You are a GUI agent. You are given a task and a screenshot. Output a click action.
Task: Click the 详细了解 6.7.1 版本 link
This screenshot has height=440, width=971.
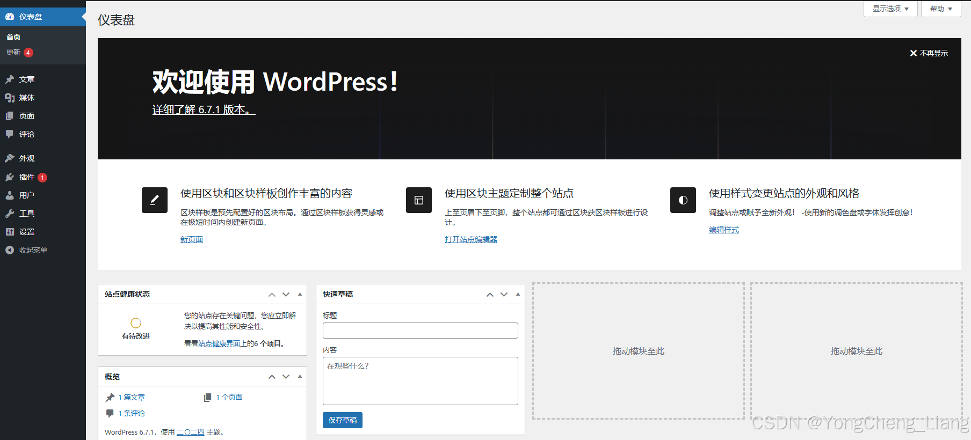tap(204, 109)
